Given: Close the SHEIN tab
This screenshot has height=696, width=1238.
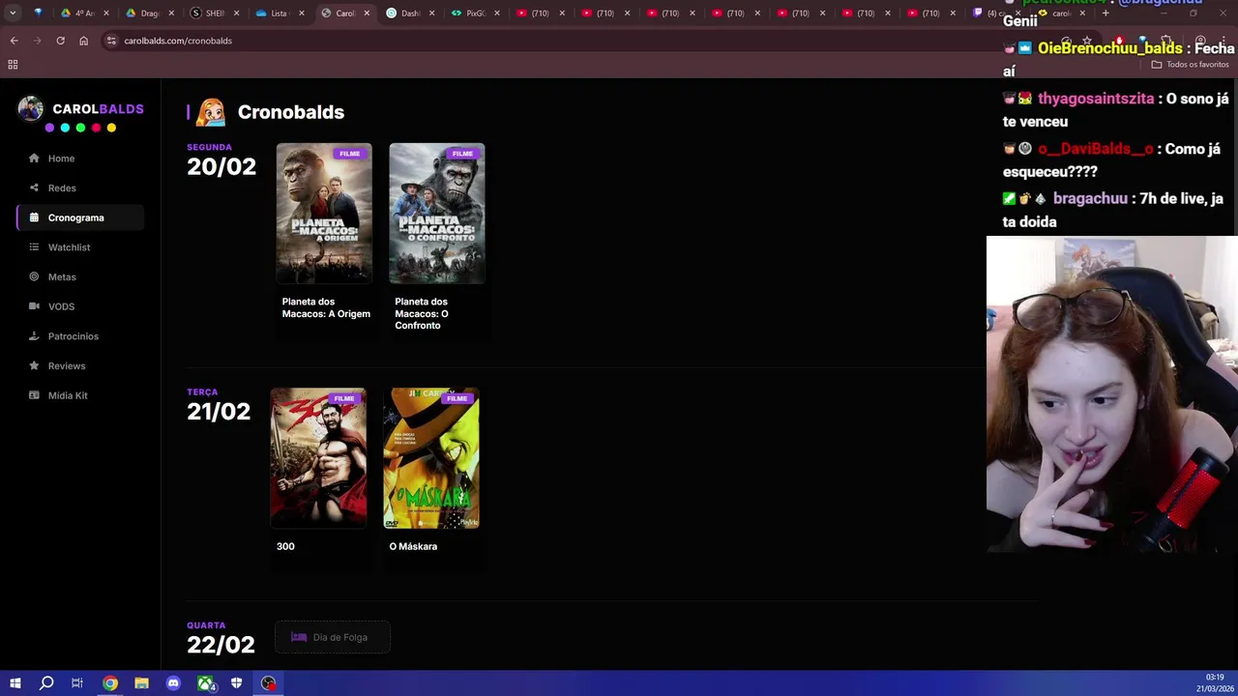Looking at the screenshot, I should tap(236, 14).
